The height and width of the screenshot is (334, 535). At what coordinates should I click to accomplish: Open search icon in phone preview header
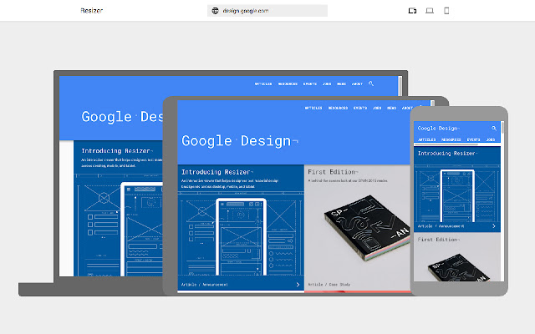[x=494, y=128]
